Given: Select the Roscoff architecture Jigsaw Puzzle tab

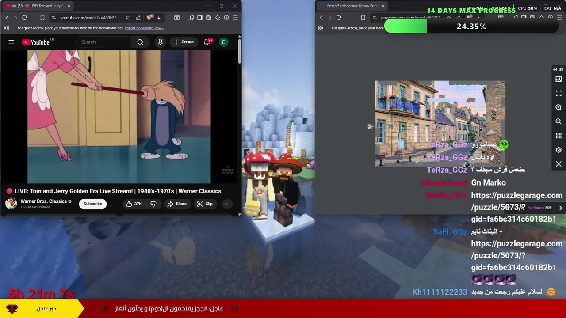Looking at the screenshot, I should point(352,6).
